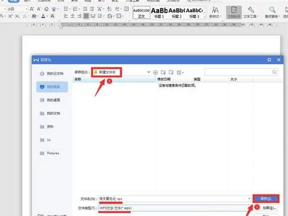Expand the styles gallery scroll arrow

(205, 13)
